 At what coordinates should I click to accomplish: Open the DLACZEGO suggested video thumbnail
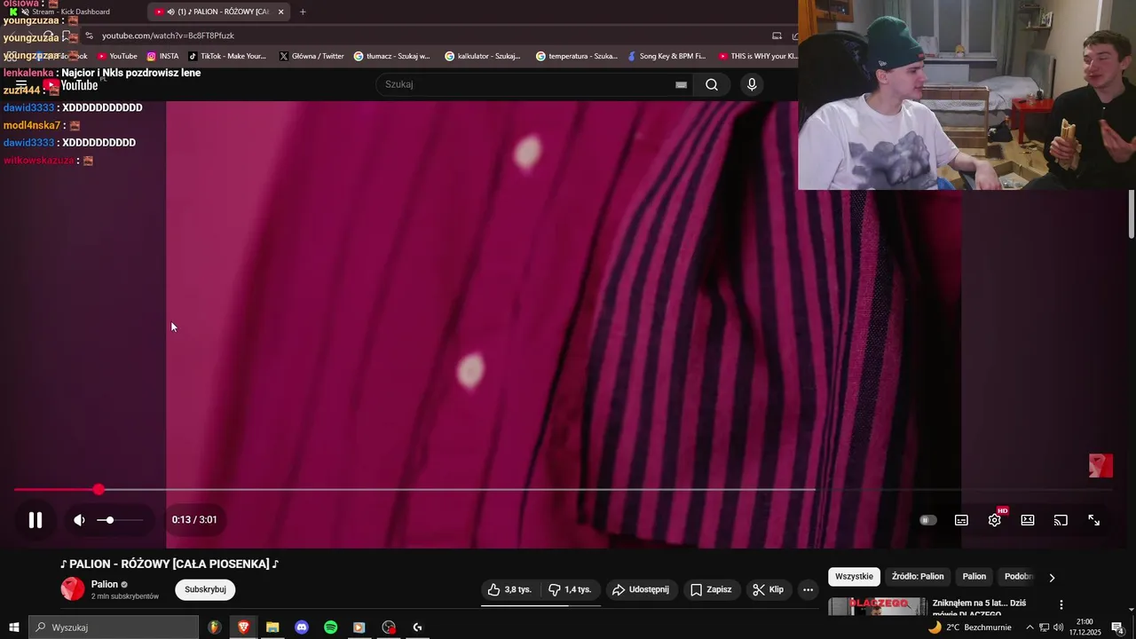pos(878,606)
